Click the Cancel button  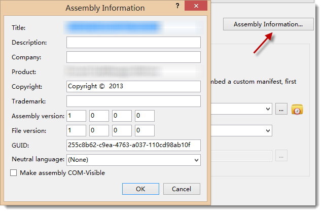click(182, 189)
